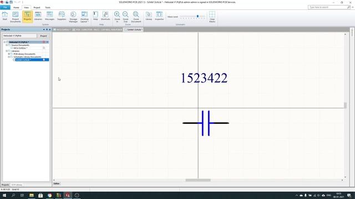Open the Windows Start menu
Viewport: 355px width, 199px height.
click(x=4, y=195)
